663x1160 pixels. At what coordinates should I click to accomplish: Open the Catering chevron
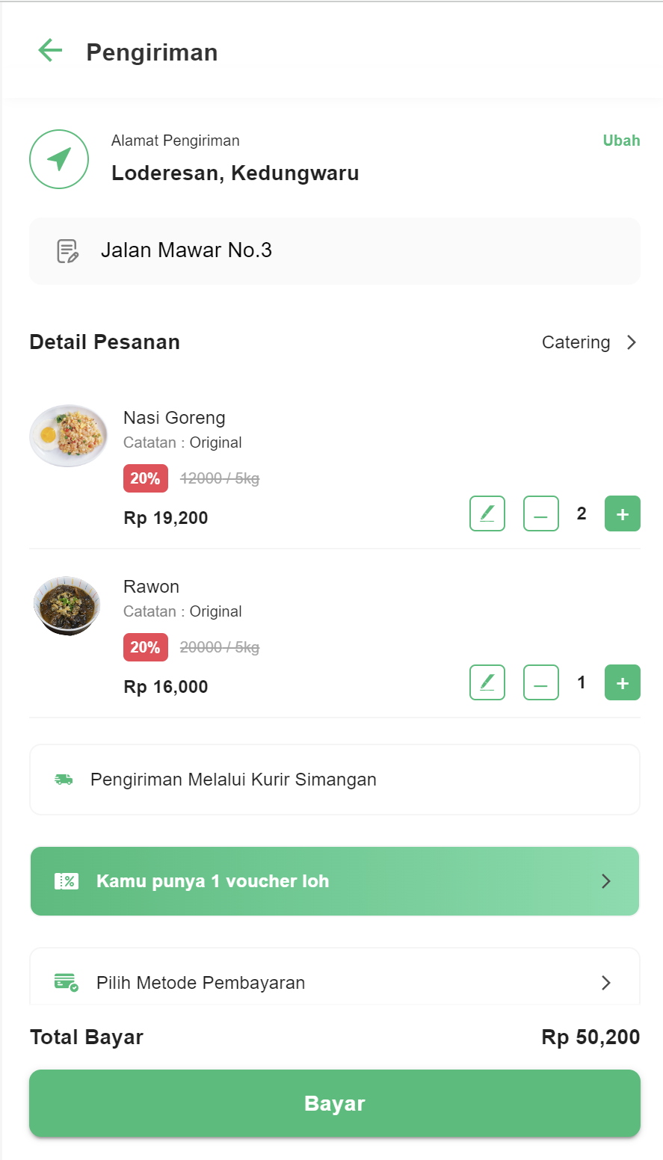pos(632,342)
